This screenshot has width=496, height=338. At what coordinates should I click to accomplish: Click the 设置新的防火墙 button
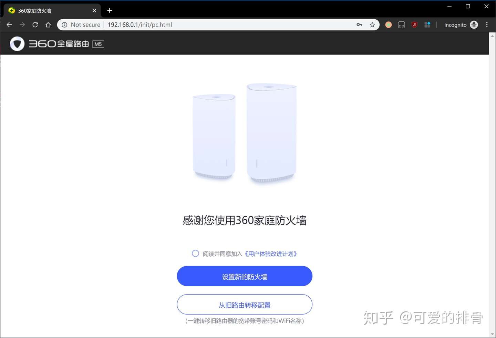click(245, 276)
